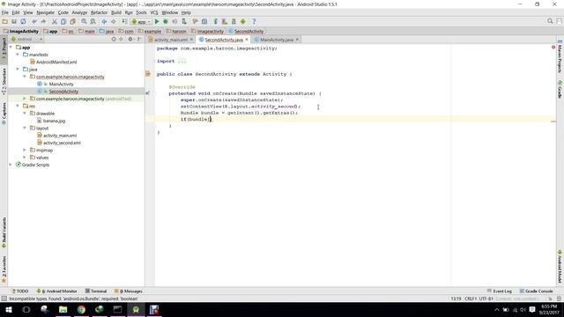564x317 pixels.
Task: Open the Android Monitor tool window
Action: pyautogui.click(x=56, y=291)
